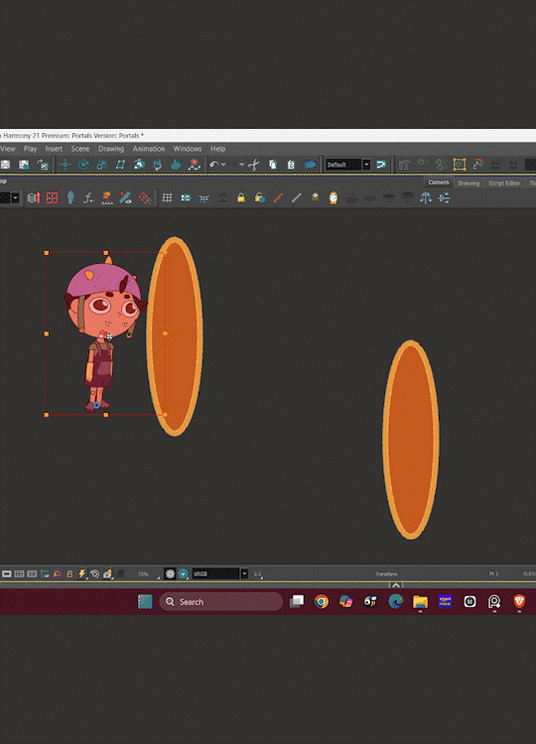Click the white gear render icon in status bar

click(170, 573)
